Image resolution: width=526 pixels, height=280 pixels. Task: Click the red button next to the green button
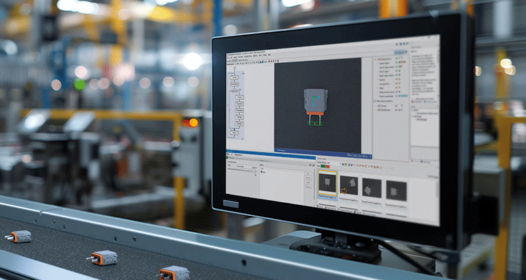327,167
